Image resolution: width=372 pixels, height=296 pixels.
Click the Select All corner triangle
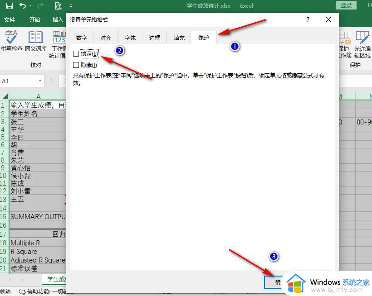click(5, 96)
